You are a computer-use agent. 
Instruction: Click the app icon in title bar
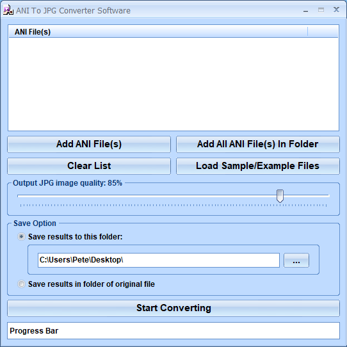8,10
